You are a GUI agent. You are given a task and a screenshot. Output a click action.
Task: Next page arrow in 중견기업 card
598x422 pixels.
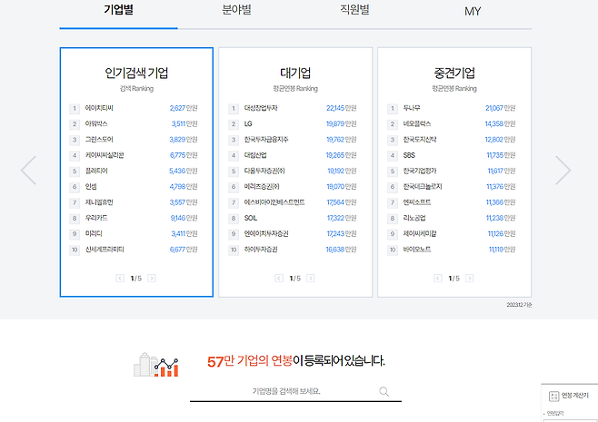coord(470,279)
